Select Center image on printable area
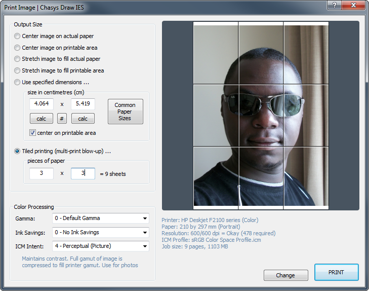The height and width of the screenshot is (291, 369). (x=18, y=48)
